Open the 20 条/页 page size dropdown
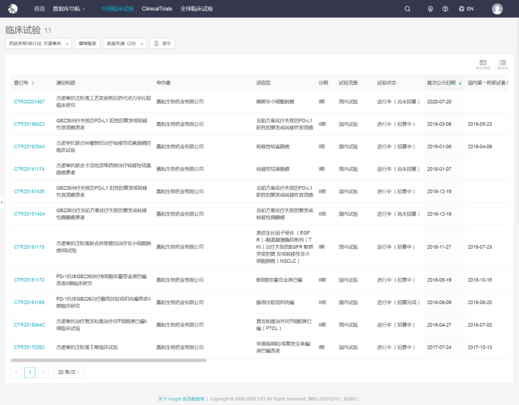The image size is (519, 405). (x=69, y=372)
